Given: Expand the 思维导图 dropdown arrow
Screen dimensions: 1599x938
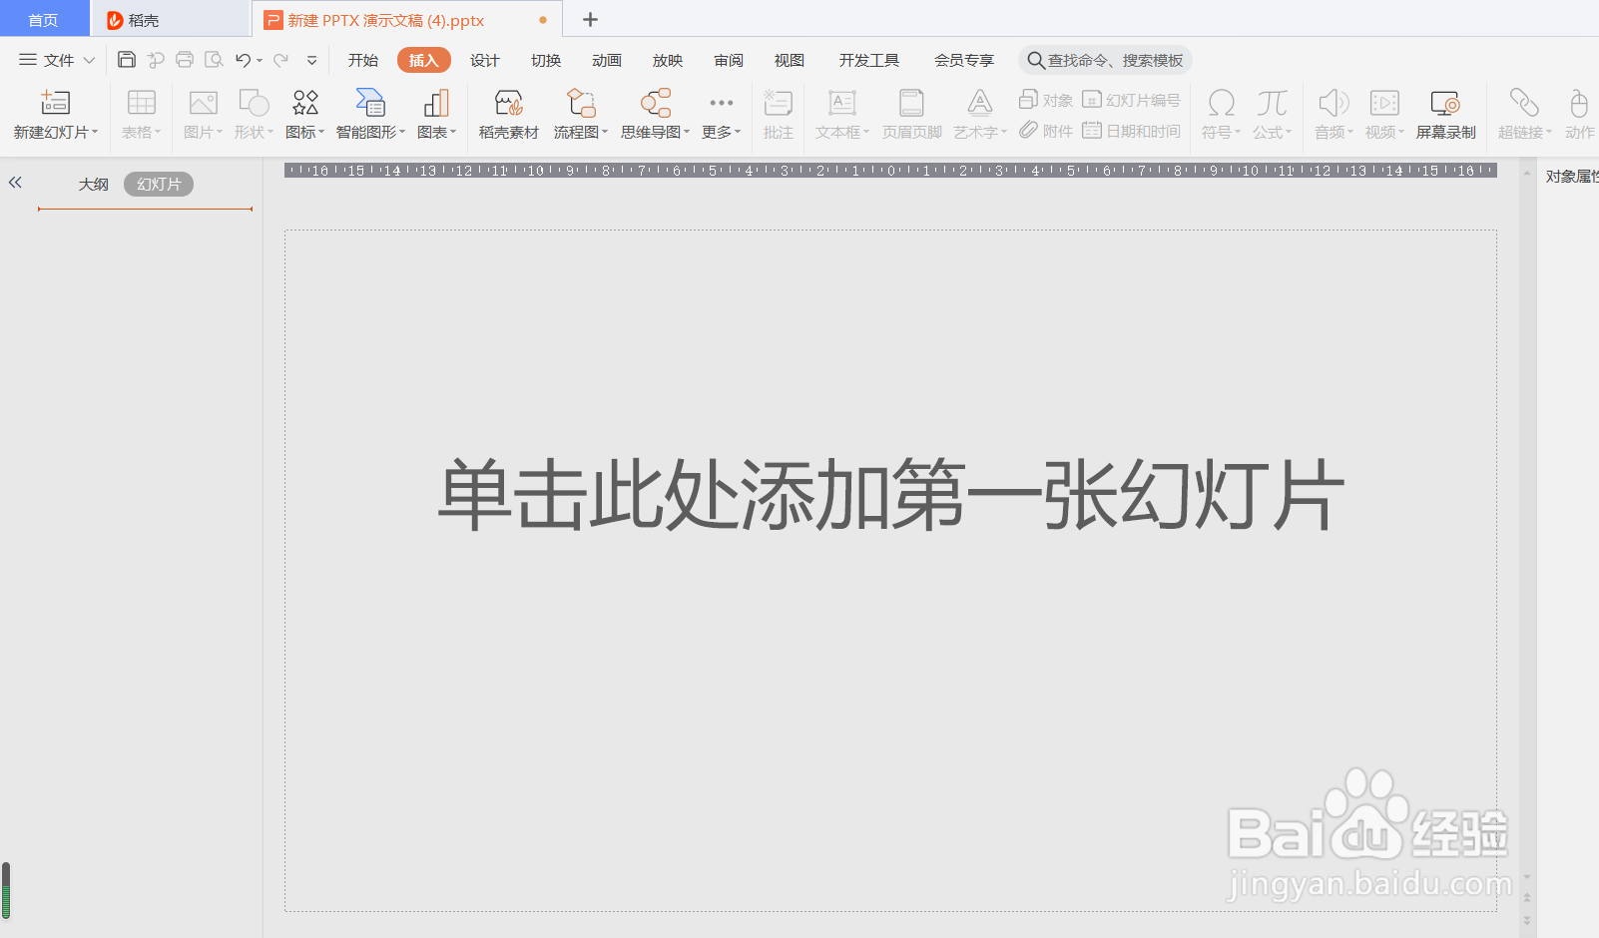Looking at the screenshot, I should pyautogui.click(x=687, y=132).
